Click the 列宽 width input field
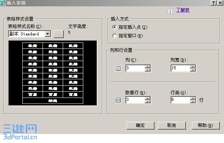 point(180,68)
